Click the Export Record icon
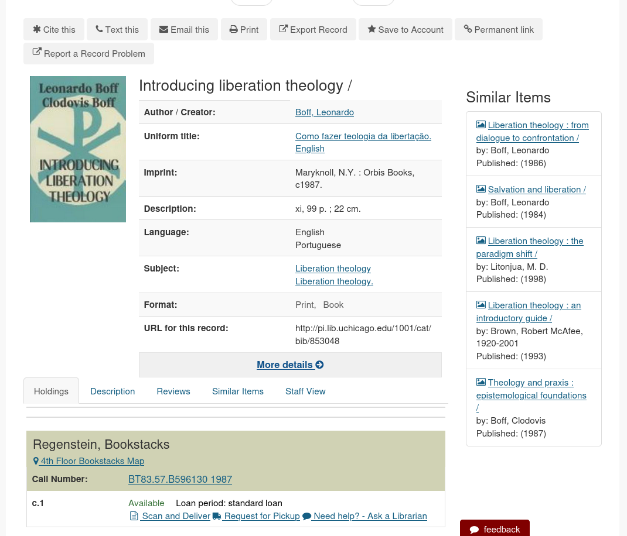The image size is (627, 536). [283, 29]
